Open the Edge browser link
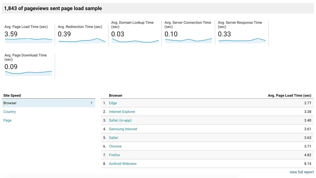 tap(113, 103)
